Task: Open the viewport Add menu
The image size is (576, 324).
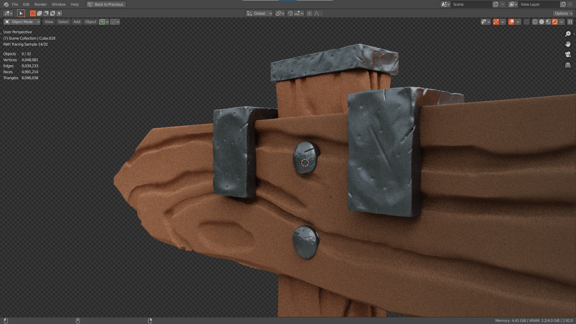Action: pyautogui.click(x=76, y=22)
